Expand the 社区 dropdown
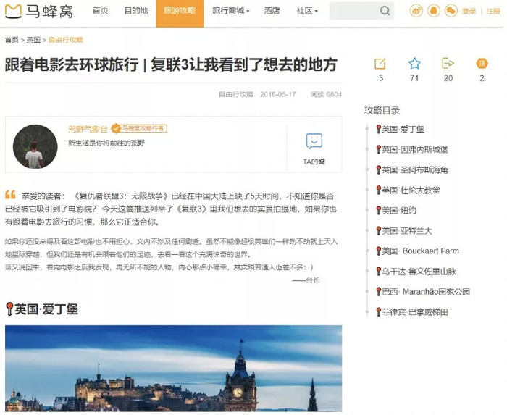This screenshot has width=507, height=415. pos(307,11)
